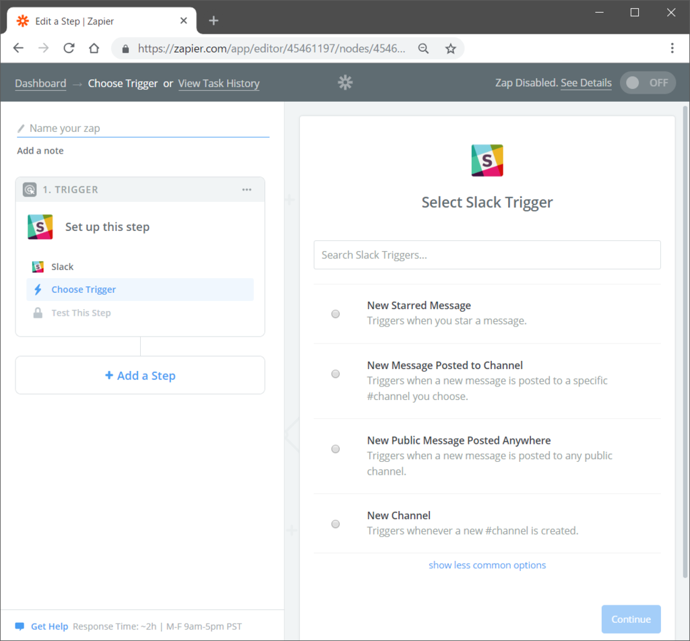
Task: Close the Edit a Step Zapier tab
Action: tap(183, 21)
